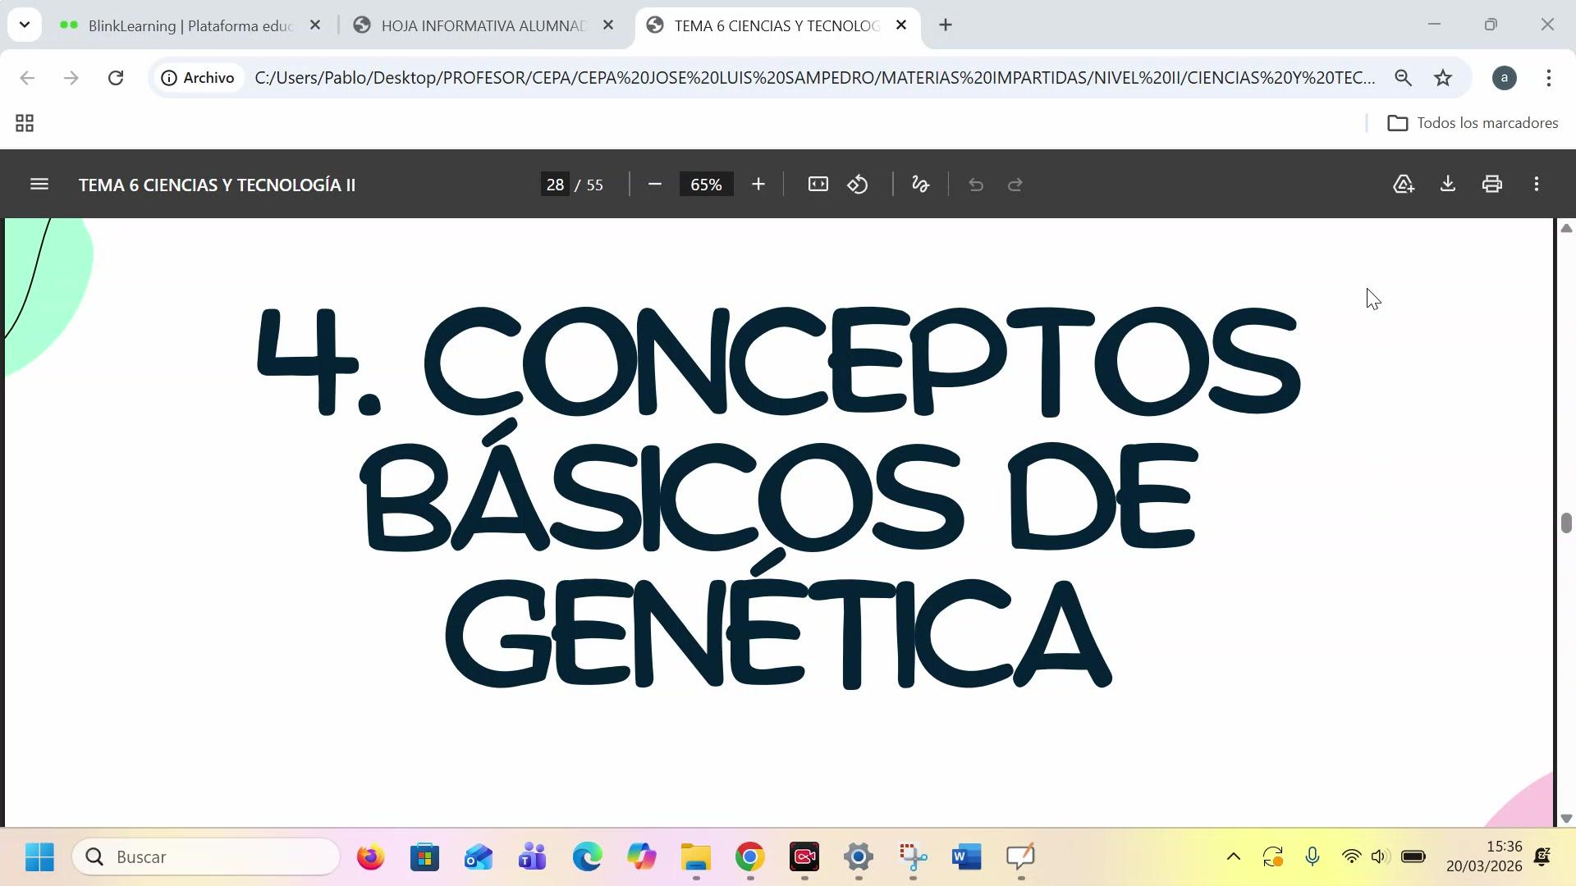Image resolution: width=1576 pixels, height=886 pixels.
Task: Edit the 65% zoom level field
Action: click(x=706, y=185)
